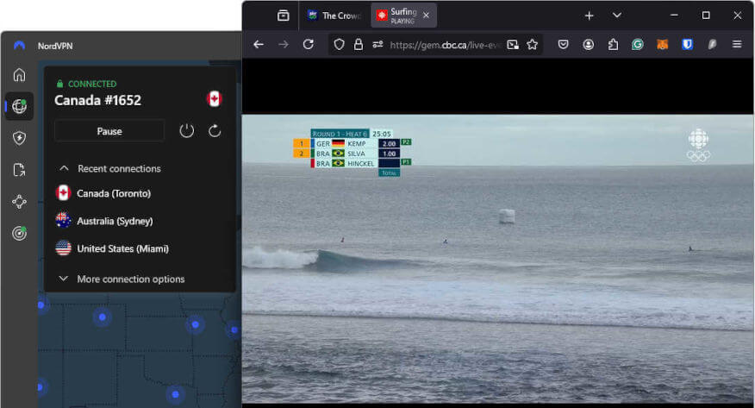Click the surfing video player
Viewport: 755px width, 408px height.
tap(497, 258)
